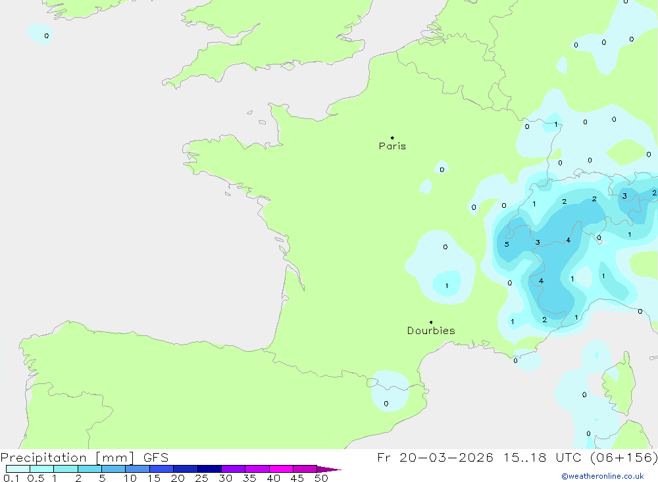Click the 0 value in the far upper-left sea
Viewport: 658px width, 482px height.
(x=47, y=36)
